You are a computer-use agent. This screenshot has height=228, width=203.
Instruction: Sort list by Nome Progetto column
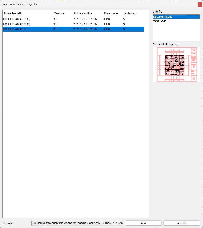click(x=27, y=13)
